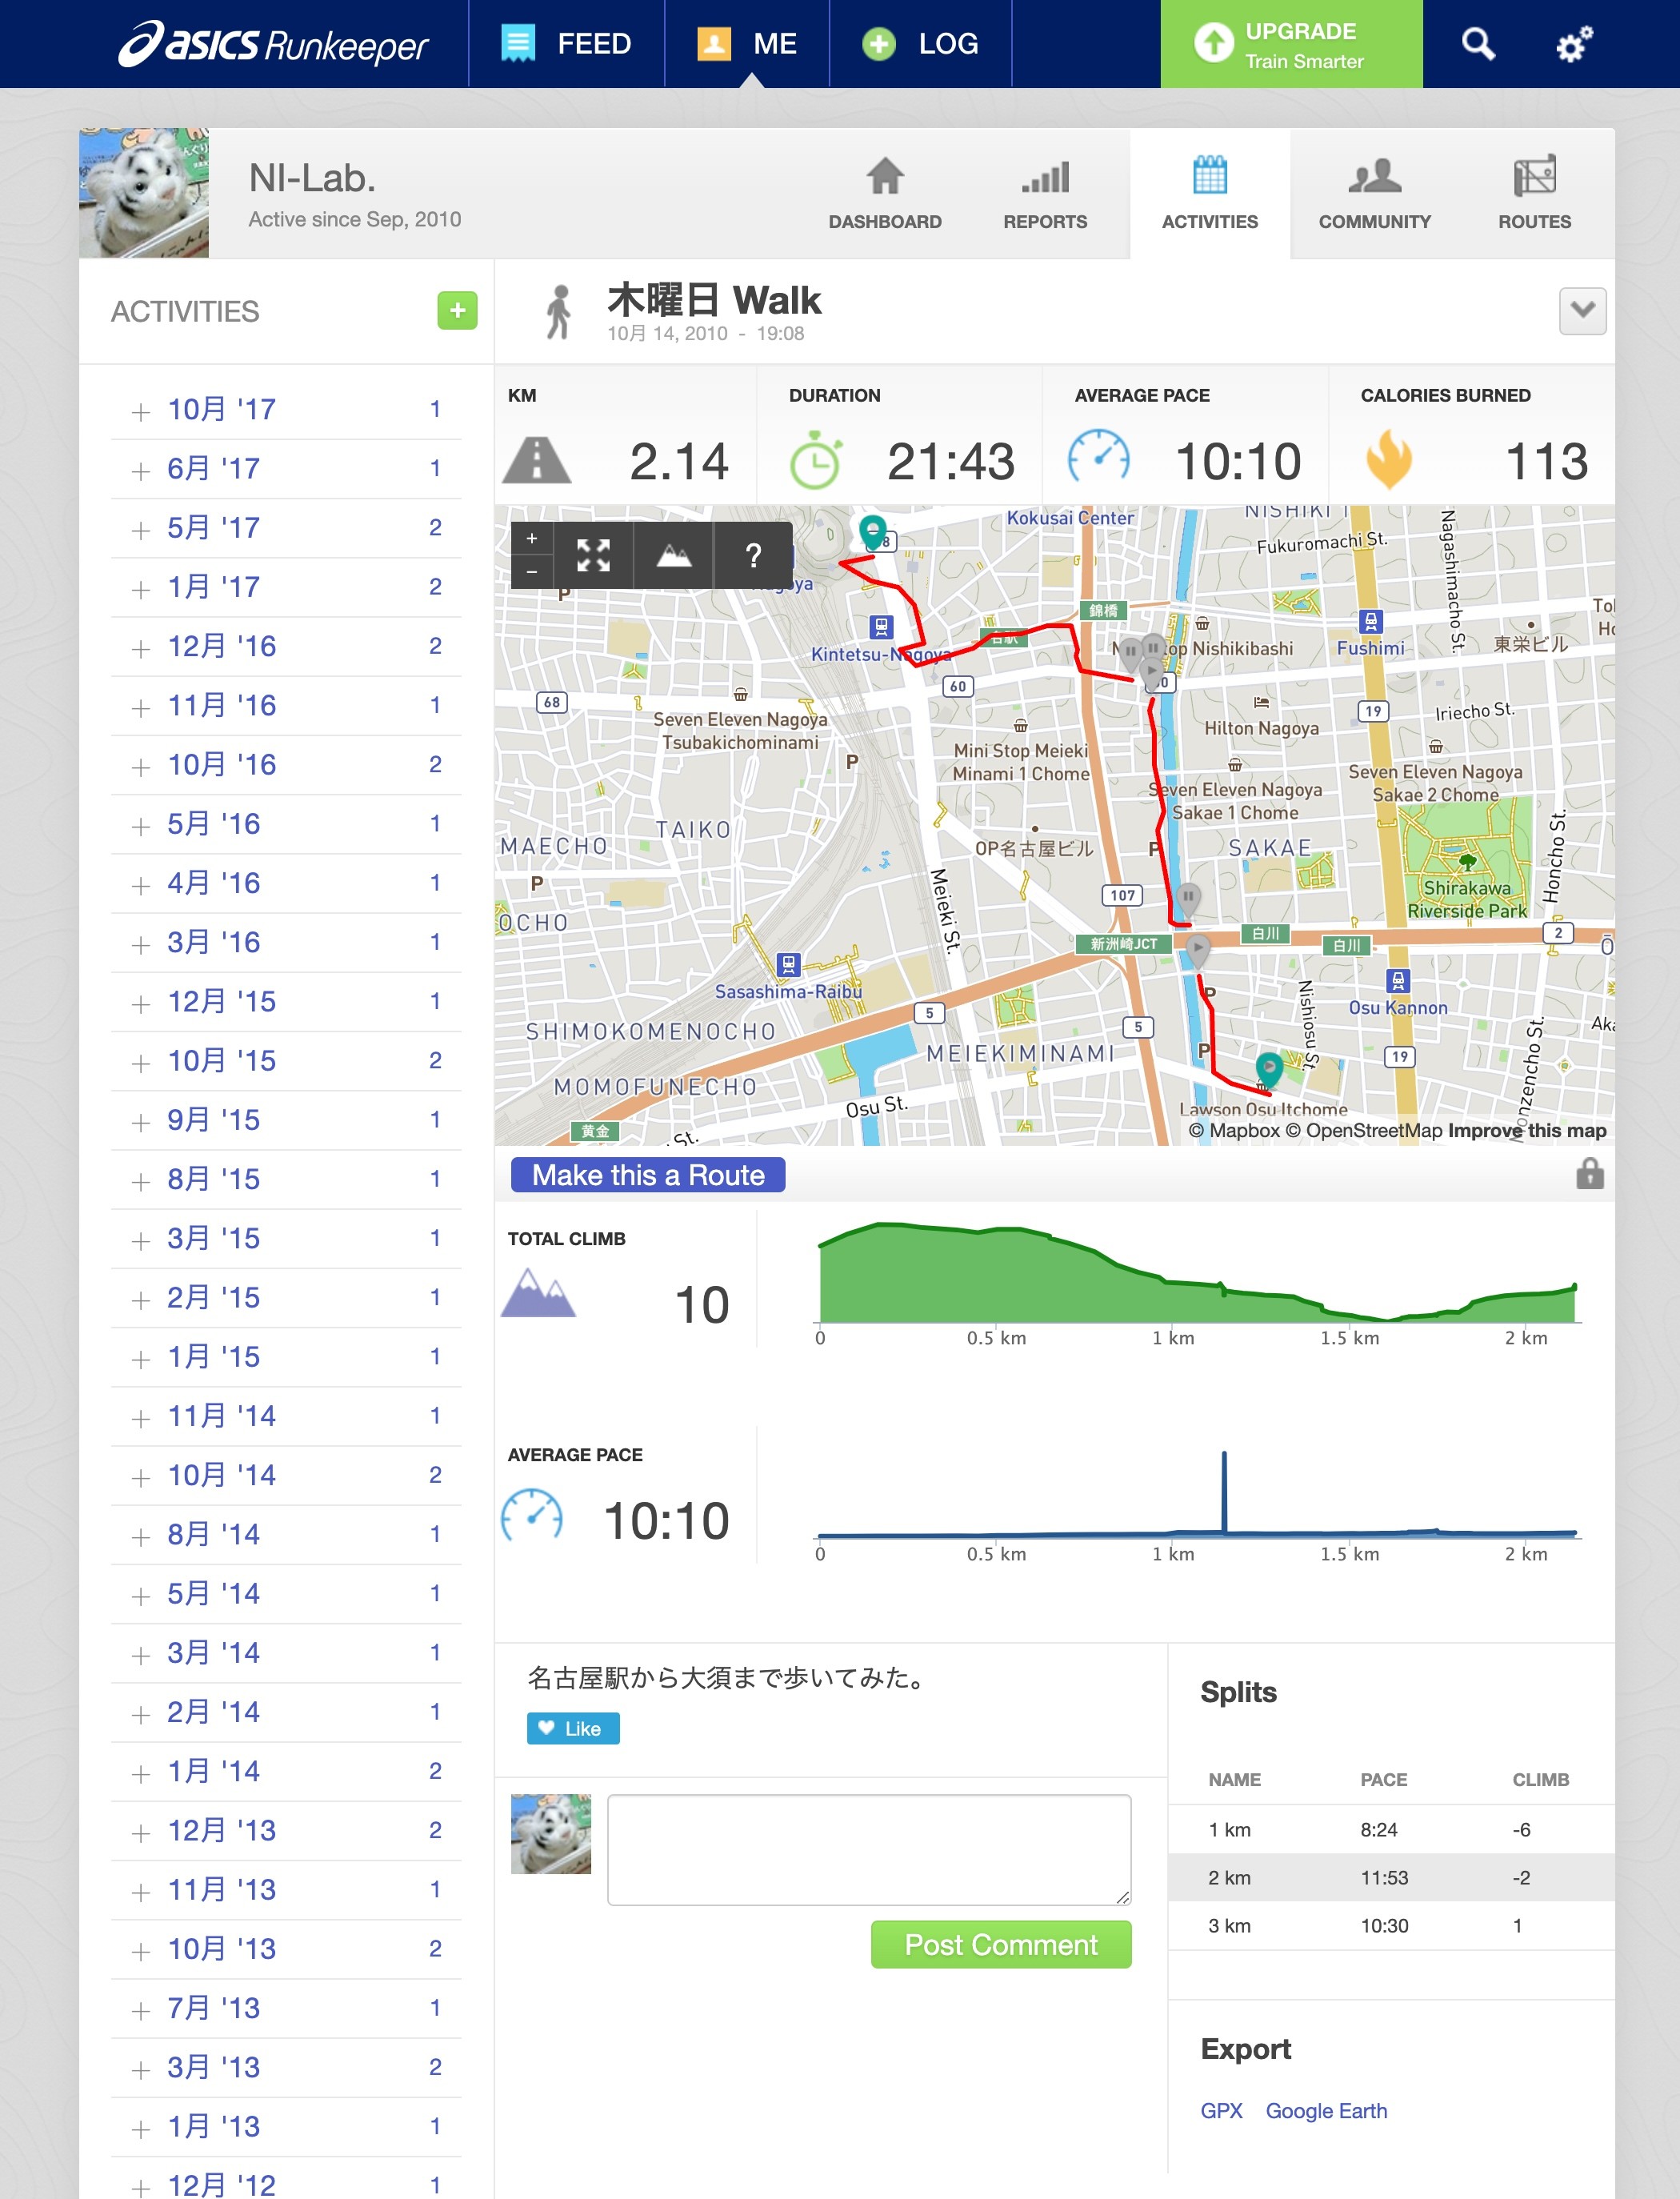Select the 3 km split pace 10:30
This screenshot has height=2199, width=1680.
[1384, 1925]
